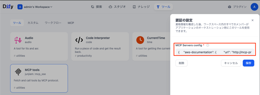The height and width of the screenshot is (95, 260).
Task: Click the utilities tag on Audio card
Action: [19, 56]
